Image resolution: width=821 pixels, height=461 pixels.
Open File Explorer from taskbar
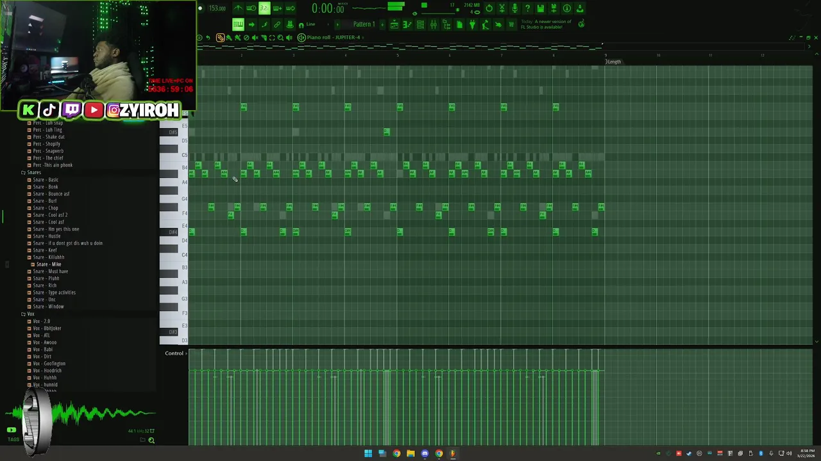tap(410, 453)
